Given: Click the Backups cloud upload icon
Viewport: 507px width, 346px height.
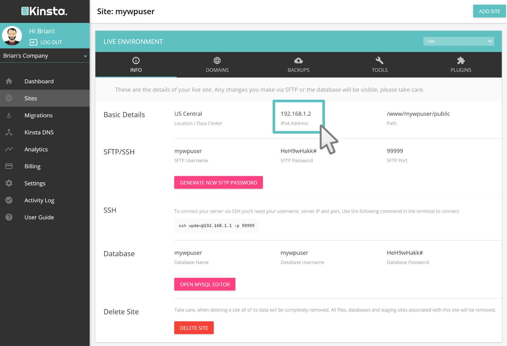Looking at the screenshot, I should tap(298, 60).
